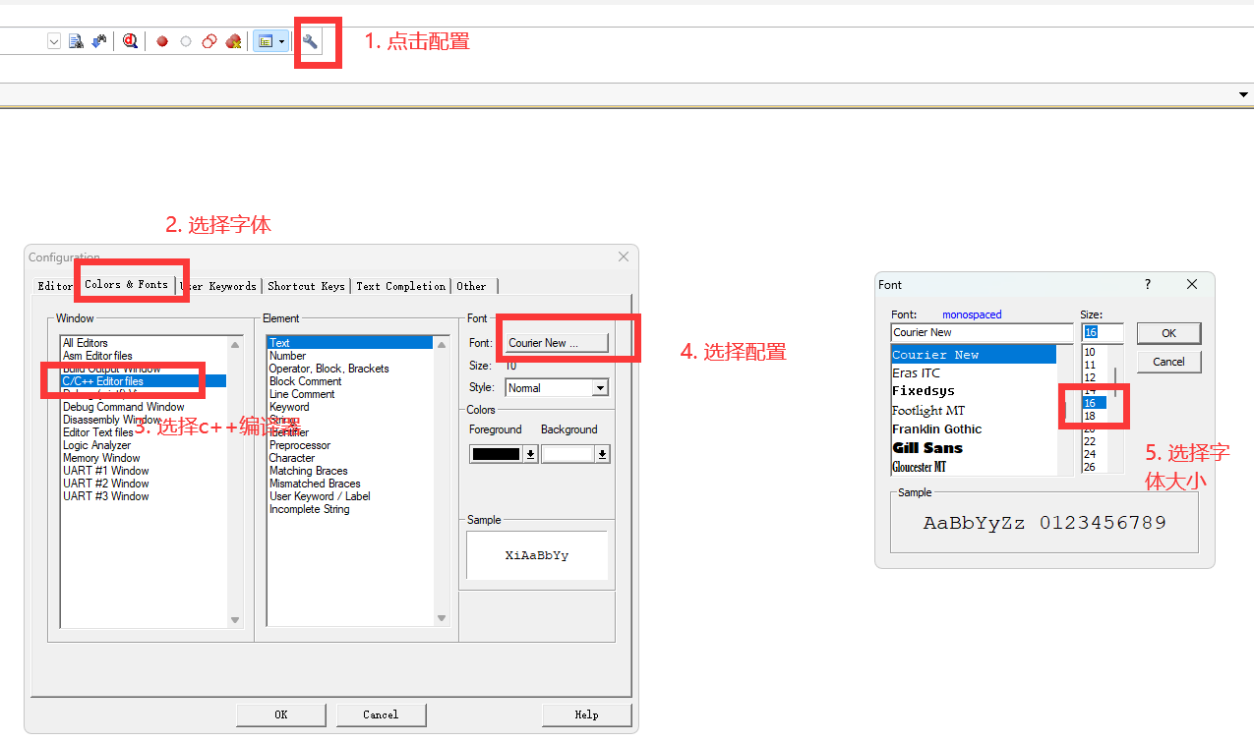Click the white Background color swatch
The height and width of the screenshot is (742, 1254).
click(x=567, y=454)
